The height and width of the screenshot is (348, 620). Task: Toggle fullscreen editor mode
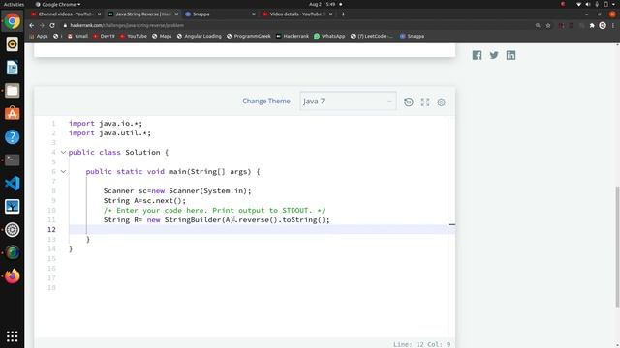pos(425,102)
